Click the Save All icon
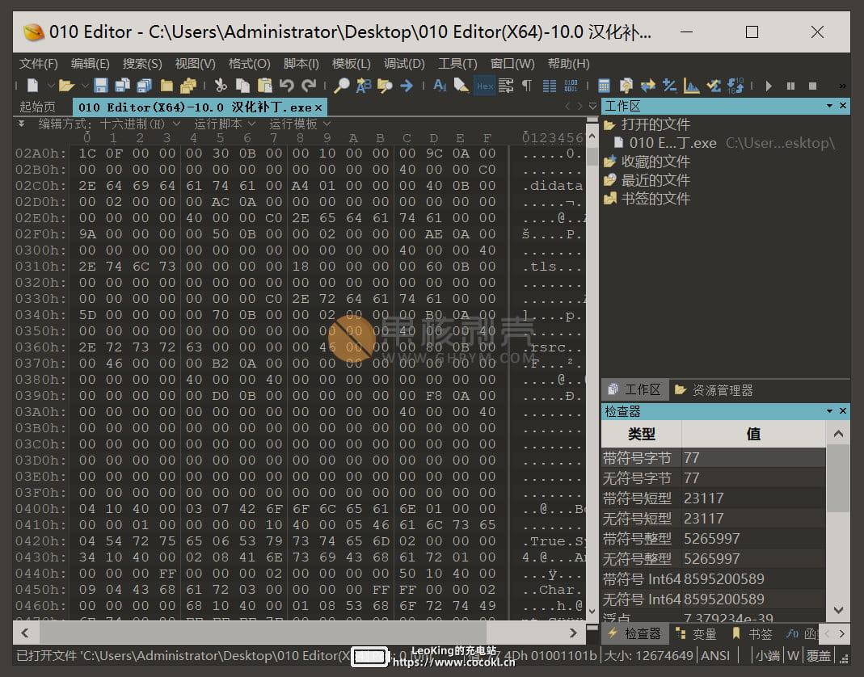Image resolution: width=864 pixels, height=677 pixels. [145, 86]
